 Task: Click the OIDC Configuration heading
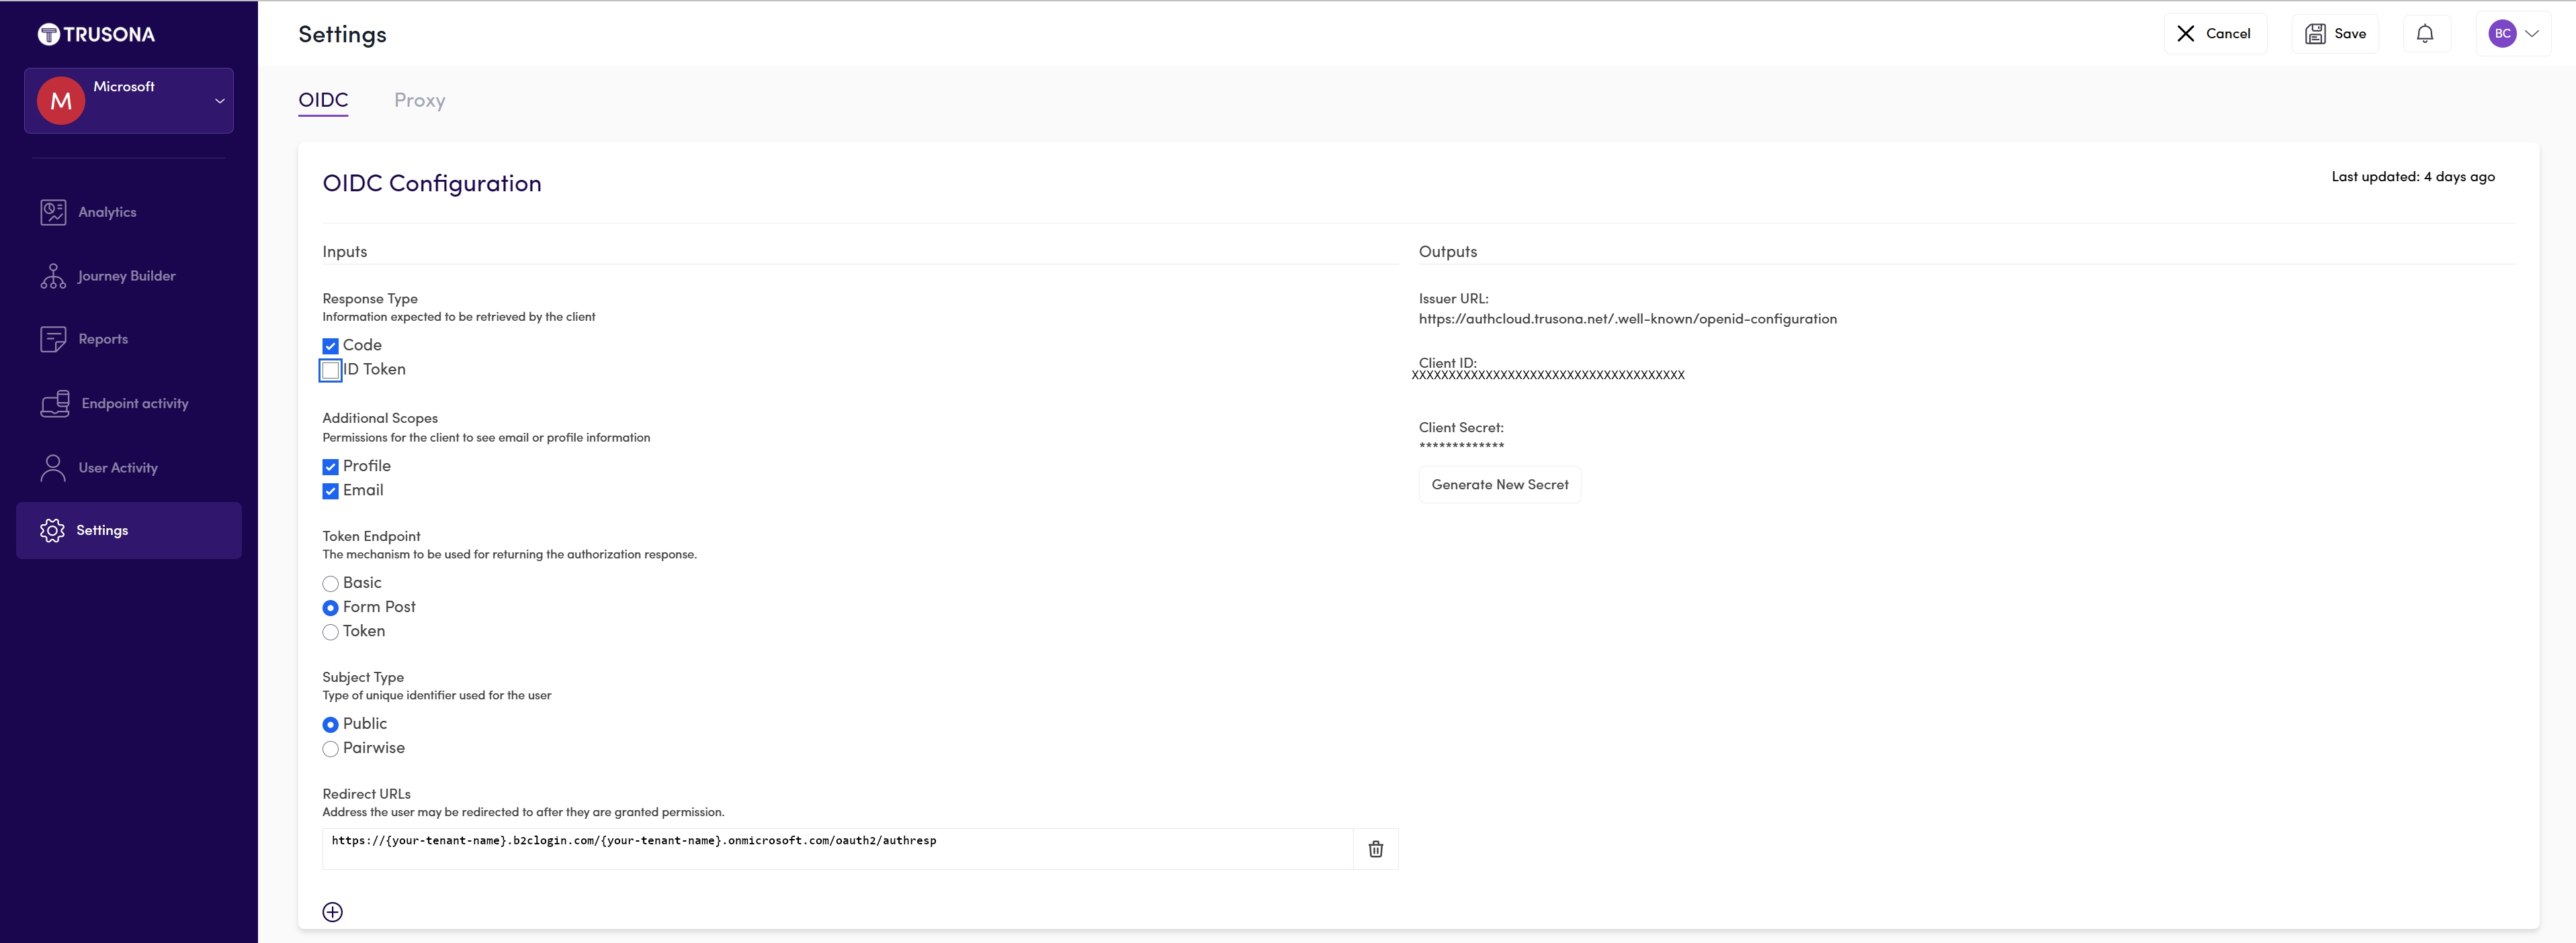click(432, 184)
